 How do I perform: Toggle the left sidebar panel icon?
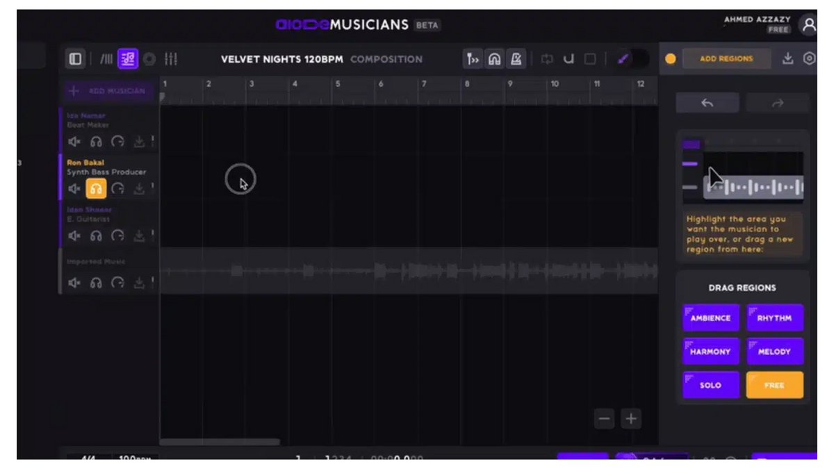[75, 59]
